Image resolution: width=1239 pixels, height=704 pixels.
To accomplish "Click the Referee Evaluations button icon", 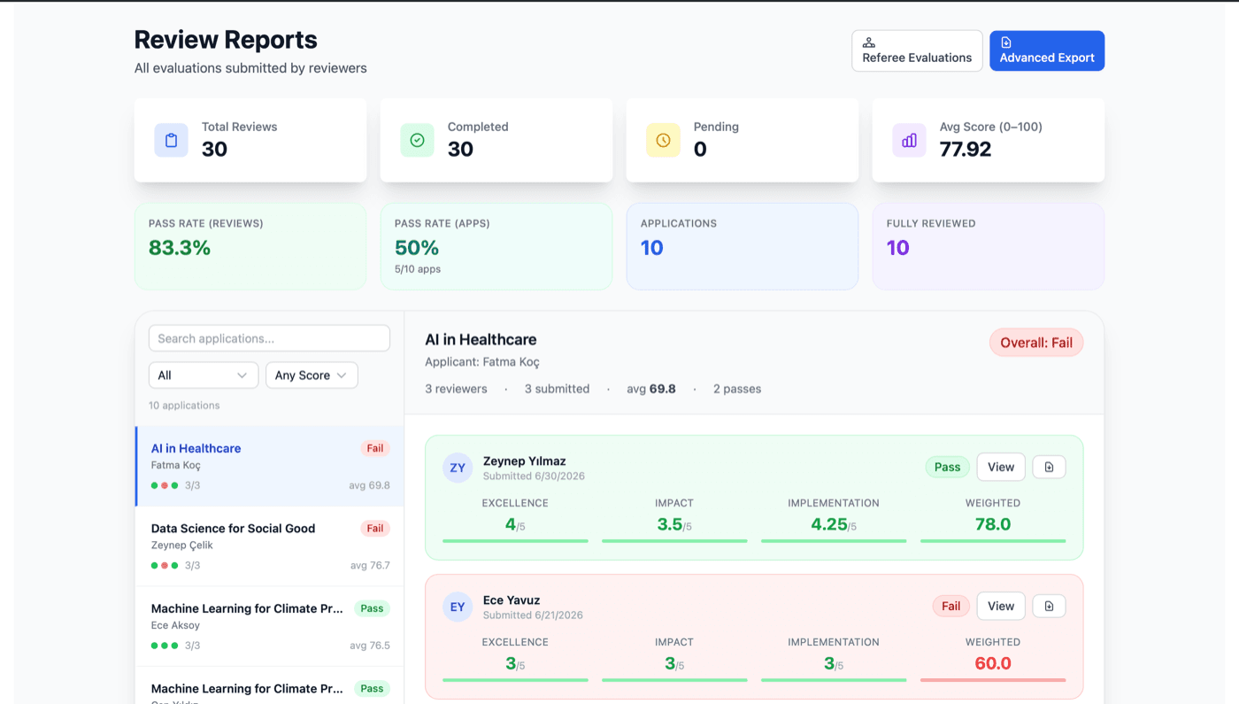I will (x=869, y=43).
